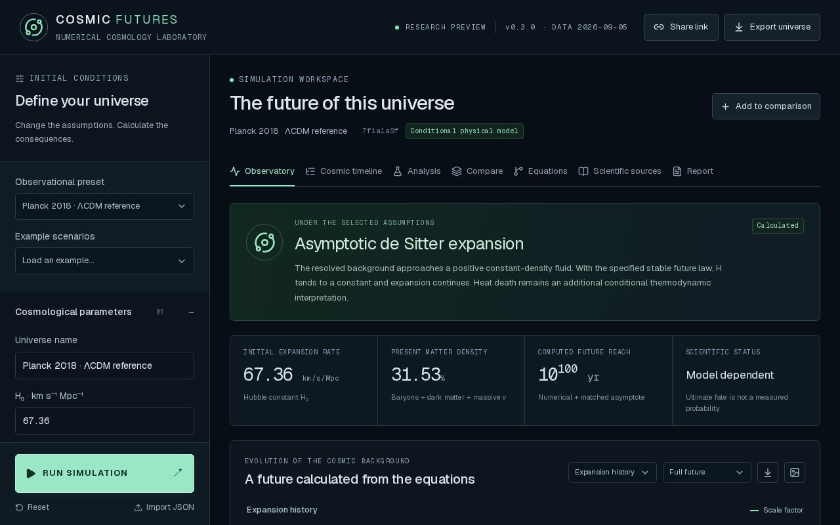Open the Scientific sources tab
The image size is (840, 525).
click(x=619, y=171)
